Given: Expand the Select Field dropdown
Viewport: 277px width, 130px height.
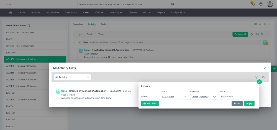Looking at the screenshot, I should coord(174,97).
